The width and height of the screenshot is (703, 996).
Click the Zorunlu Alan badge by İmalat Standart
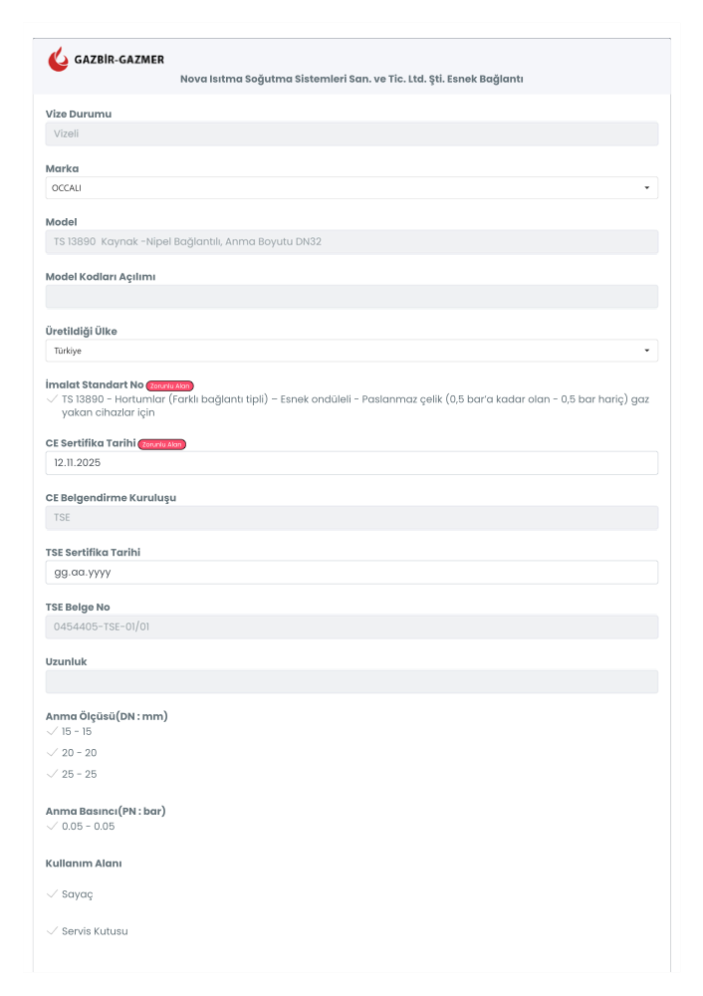[169, 385]
